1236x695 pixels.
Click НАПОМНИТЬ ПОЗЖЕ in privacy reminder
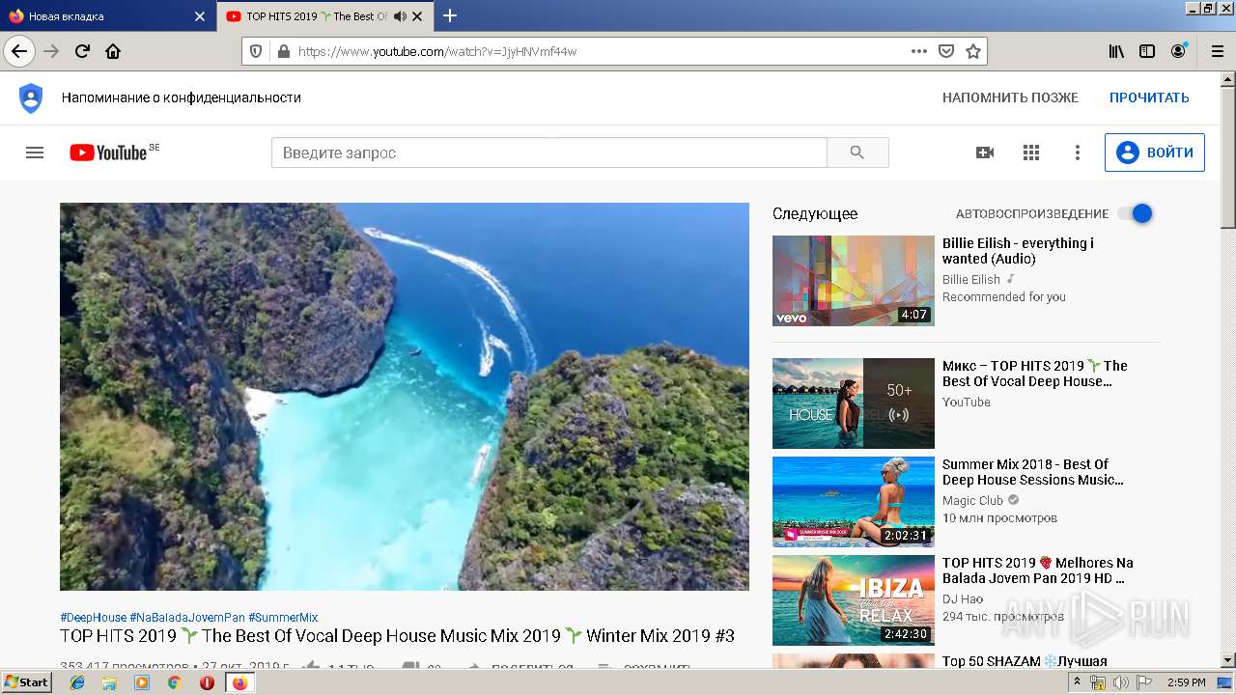pyautogui.click(x=1010, y=97)
